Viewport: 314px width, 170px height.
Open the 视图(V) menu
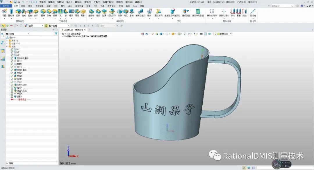[60, 2]
